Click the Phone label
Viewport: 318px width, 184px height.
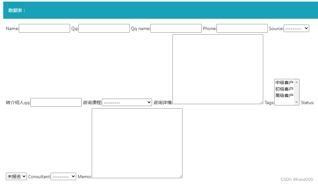(x=209, y=28)
